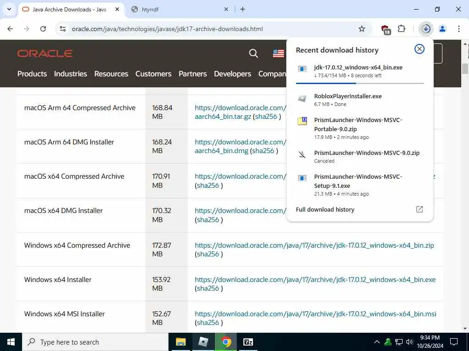Click the Setup-9.1.exe file icon
Viewport: 469px width, 351px height.
pos(302,178)
